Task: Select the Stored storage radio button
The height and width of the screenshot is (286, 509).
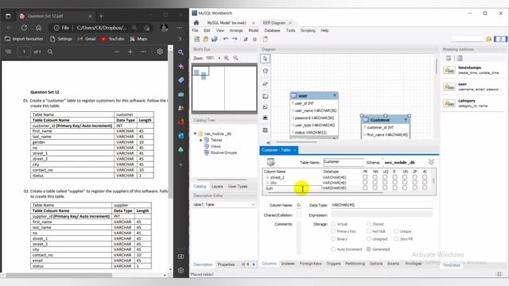Action: point(368,224)
